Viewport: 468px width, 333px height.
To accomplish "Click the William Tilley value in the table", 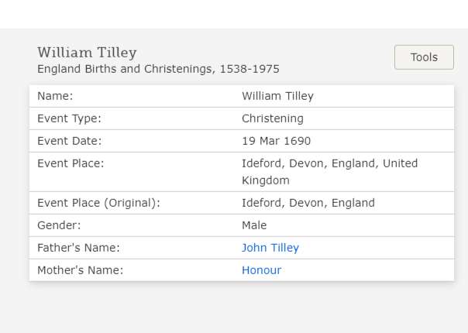I will pos(277,96).
